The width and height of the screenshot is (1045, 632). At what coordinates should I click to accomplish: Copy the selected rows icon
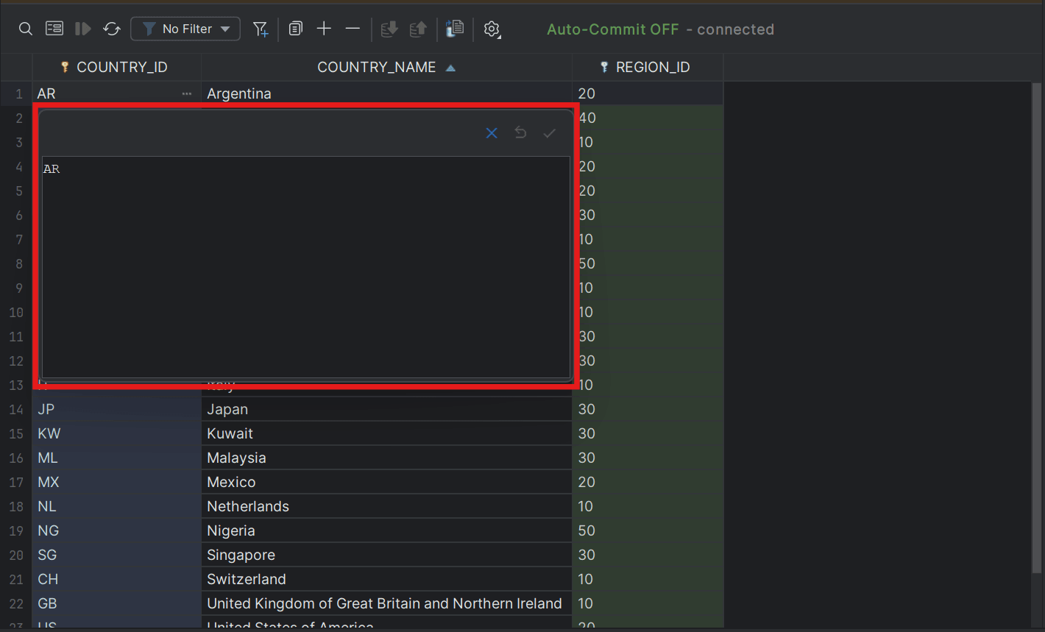click(x=295, y=29)
